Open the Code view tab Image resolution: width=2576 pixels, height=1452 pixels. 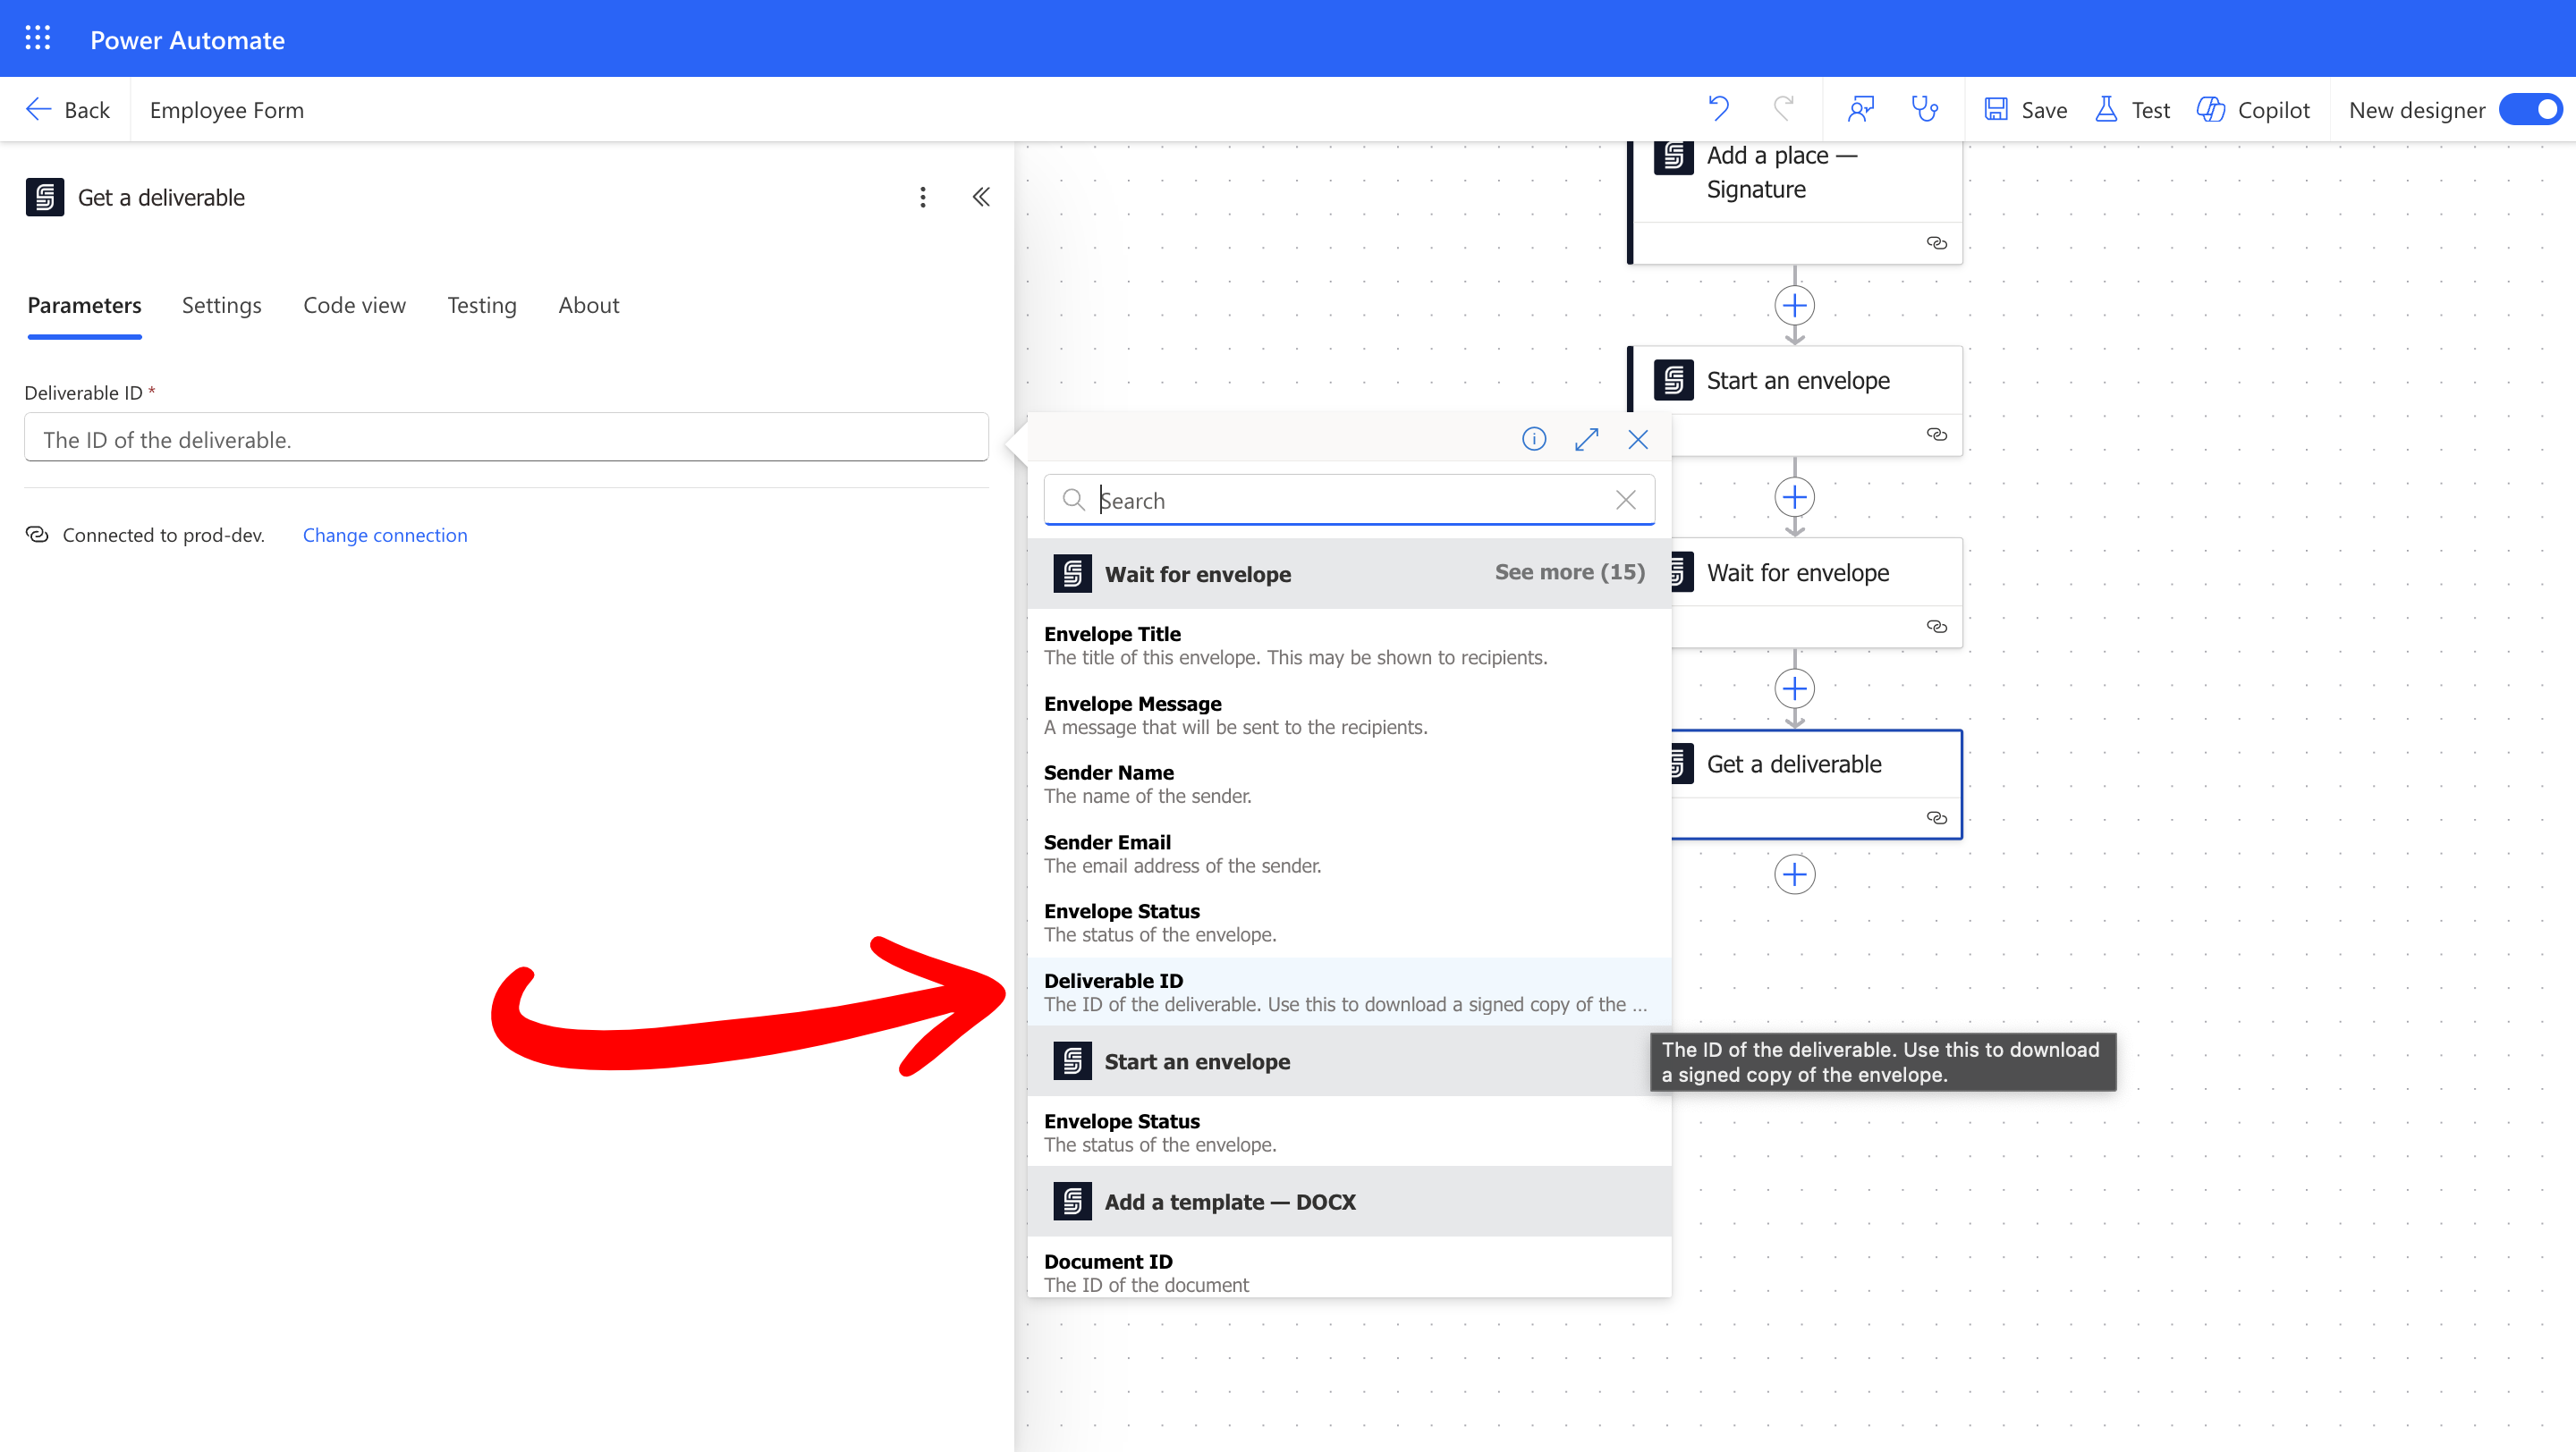click(354, 305)
